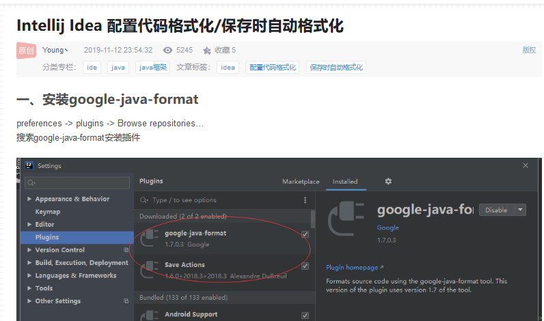
Task: Click project-level icon beside Other Settings
Action: pos(126,301)
